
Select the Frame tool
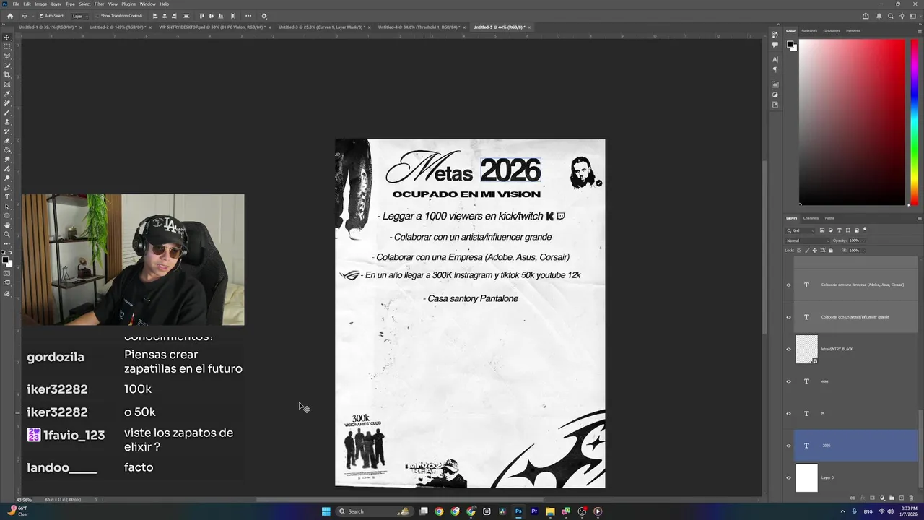pyautogui.click(x=7, y=84)
